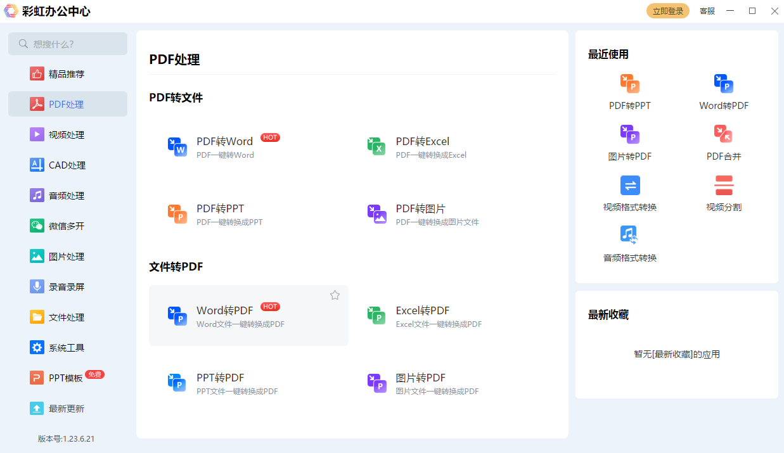Click the 彩虹办公中心 rainbow logo icon

tap(11, 11)
